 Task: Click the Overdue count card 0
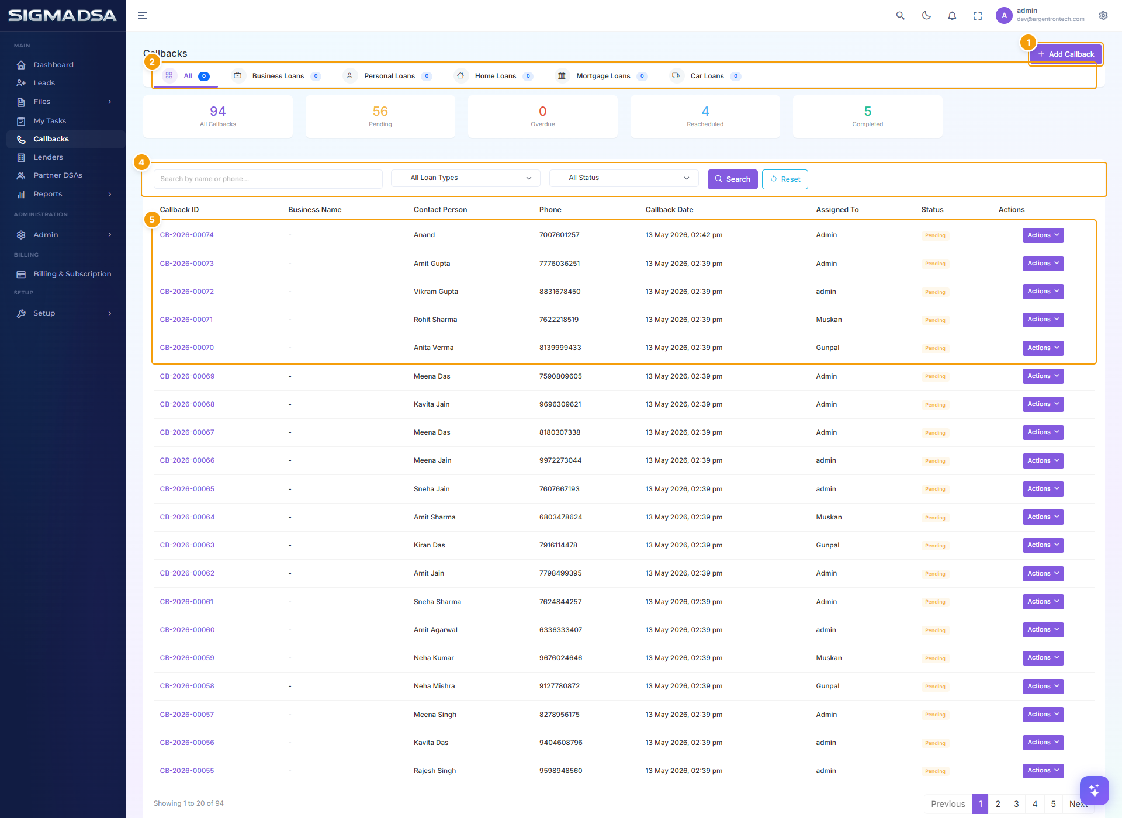tap(542, 116)
